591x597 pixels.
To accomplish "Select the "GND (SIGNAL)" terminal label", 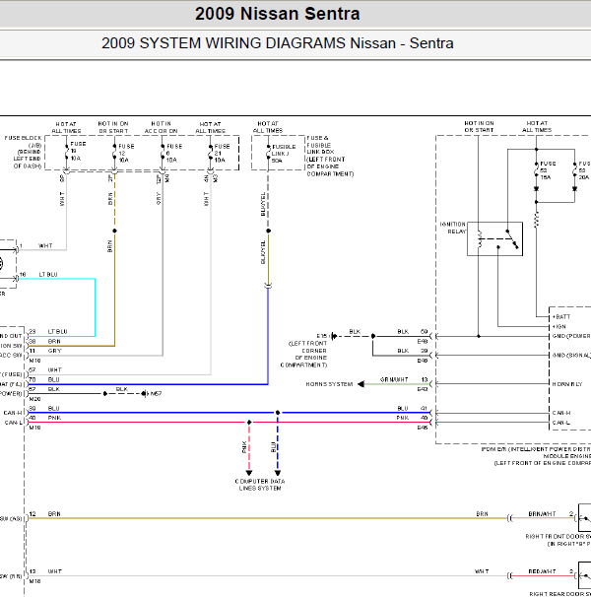I will (x=571, y=356).
